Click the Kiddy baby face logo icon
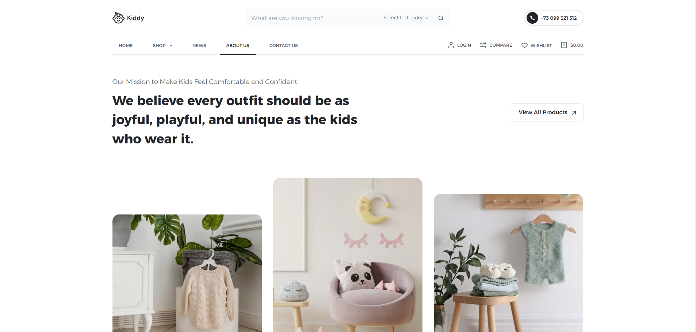 [x=118, y=18]
